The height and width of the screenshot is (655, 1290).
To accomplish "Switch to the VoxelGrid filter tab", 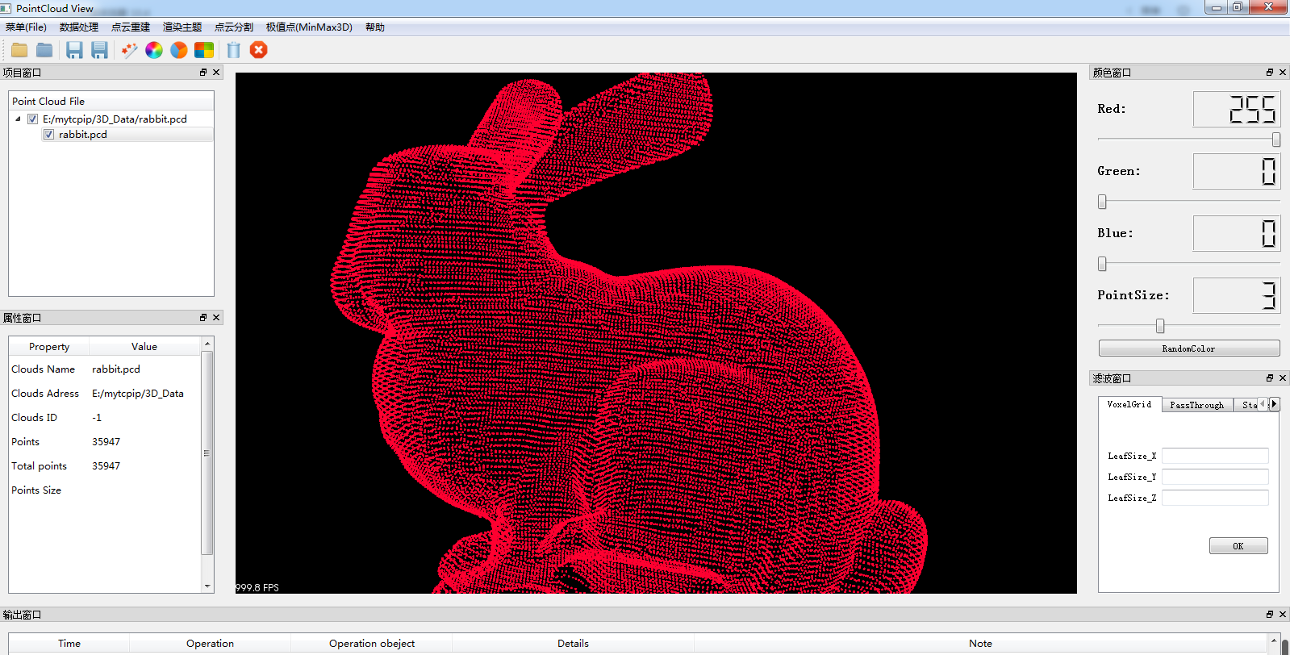I will [x=1129, y=404].
